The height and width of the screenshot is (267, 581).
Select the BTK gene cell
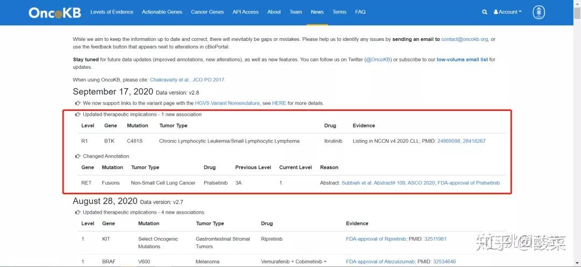click(110, 141)
